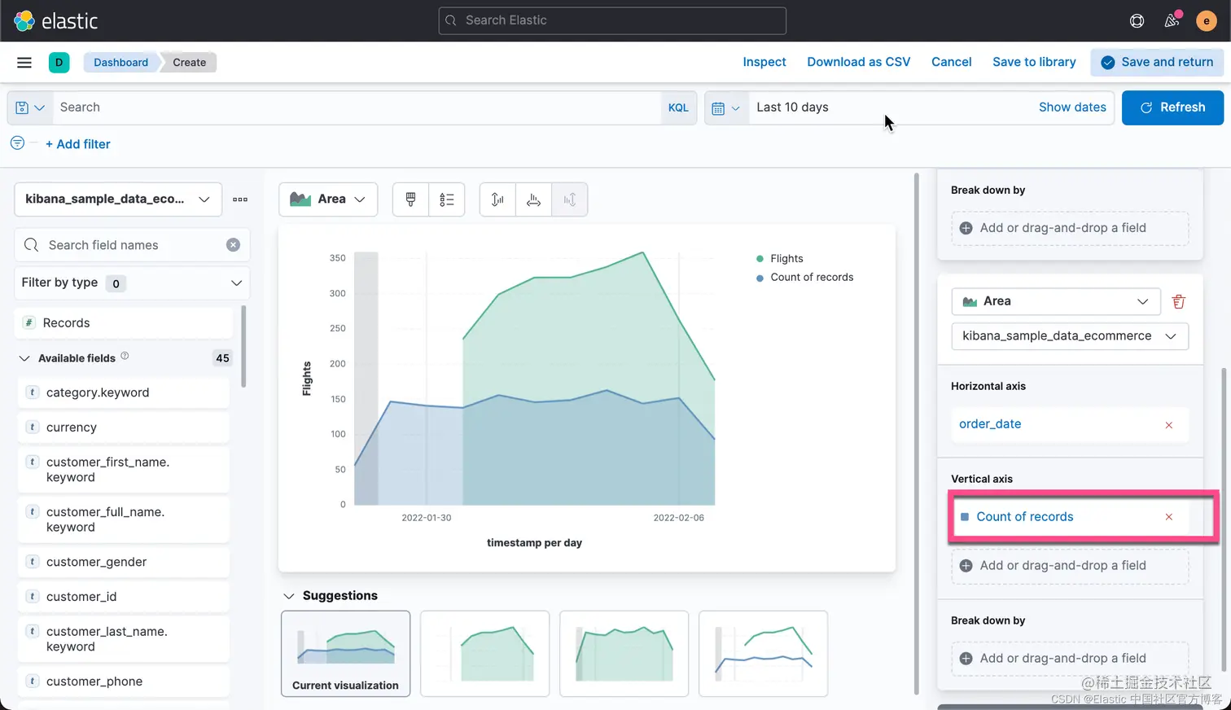
Task: Click Download as CSV link
Action: [x=859, y=62]
